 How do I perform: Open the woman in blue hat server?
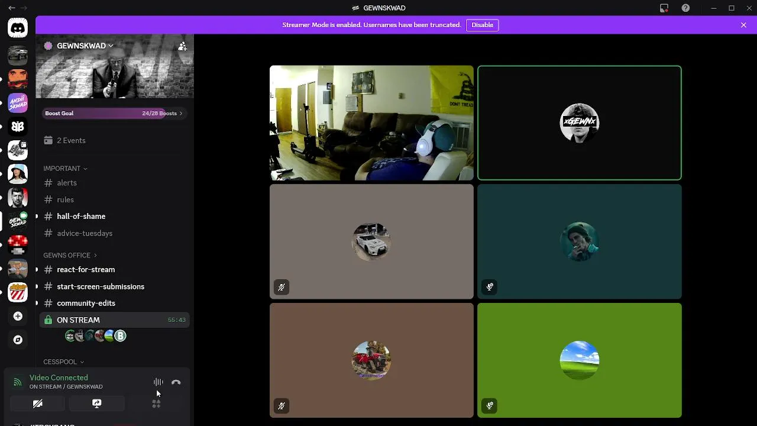(18, 173)
